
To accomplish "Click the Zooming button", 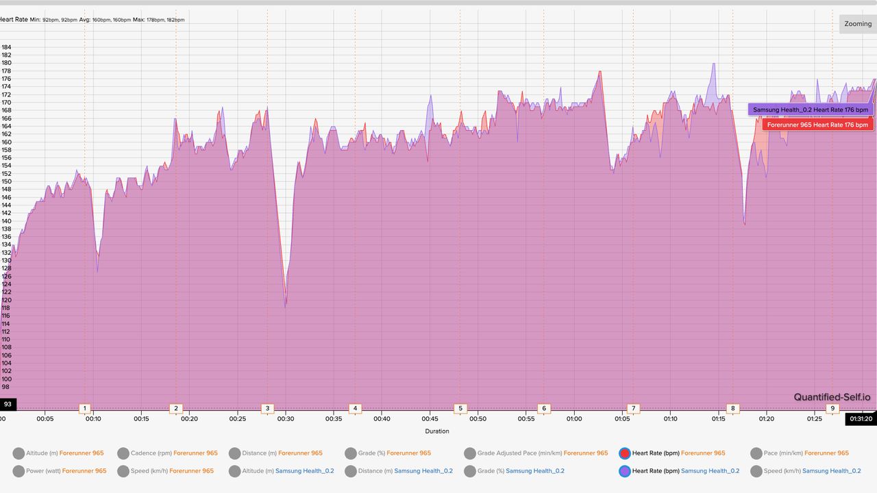I will point(858,24).
